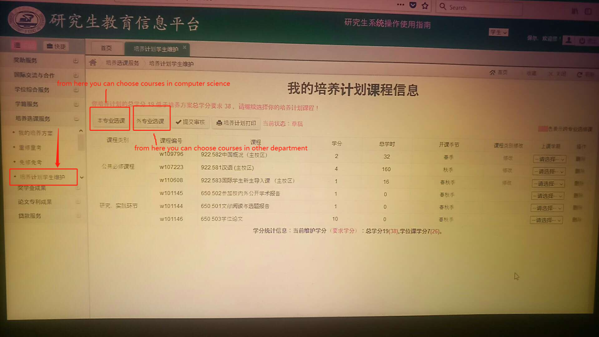Open semester dropdown for course w101144
The image size is (599, 337).
[547, 208]
